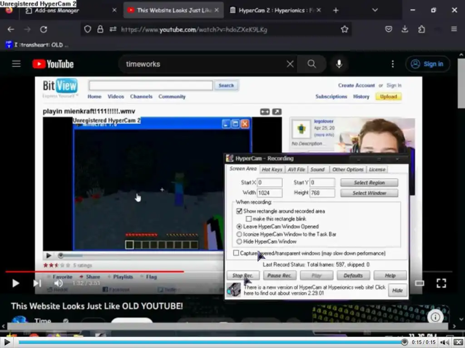Open the Firefox downloads panel
The width and height of the screenshot is (465, 348).
[x=405, y=29]
